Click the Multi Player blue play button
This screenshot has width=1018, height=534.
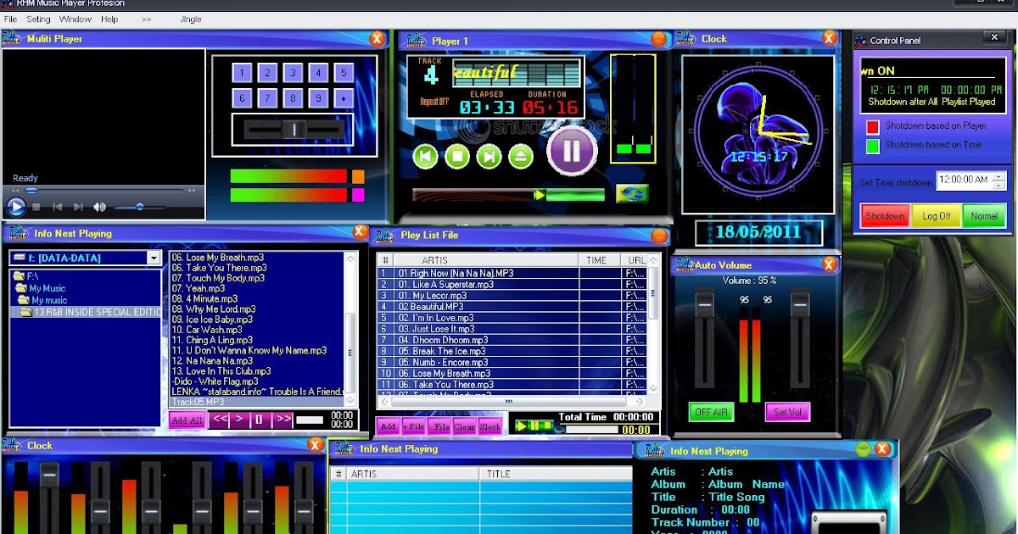pos(16,206)
